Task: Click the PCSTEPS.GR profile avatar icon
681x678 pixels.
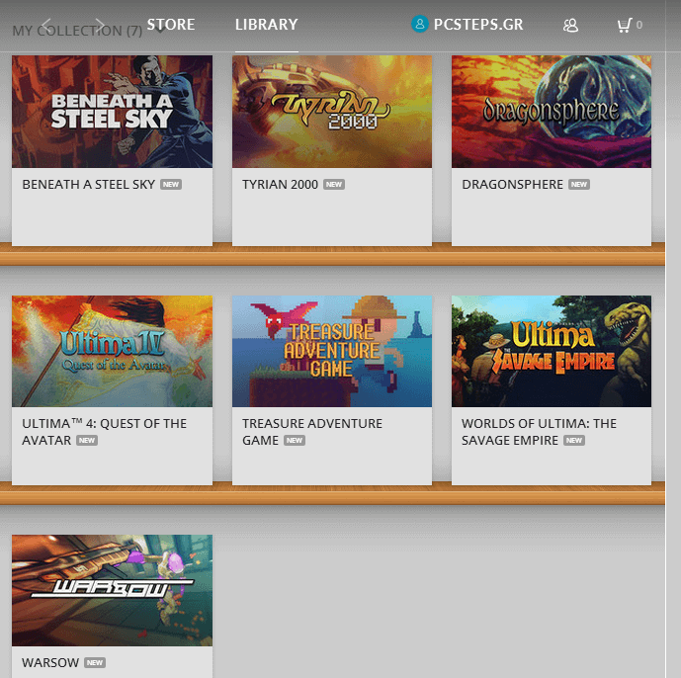Action: [419, 24]
